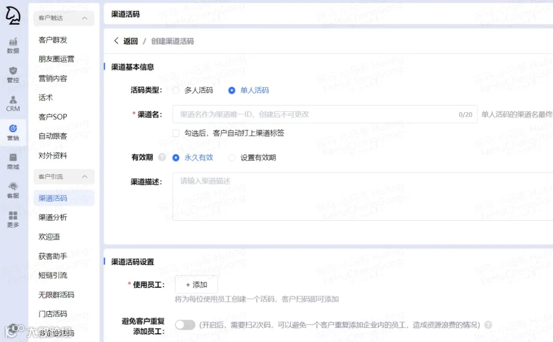This screenshot has width=553, height=342.
Task: Select the 管控 icon in sidebar
Action: (13, 74)
